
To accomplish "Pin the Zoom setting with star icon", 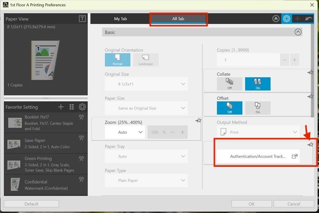I will pos(198,120).
